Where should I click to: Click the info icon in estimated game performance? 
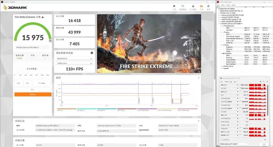tap(92, 53)
